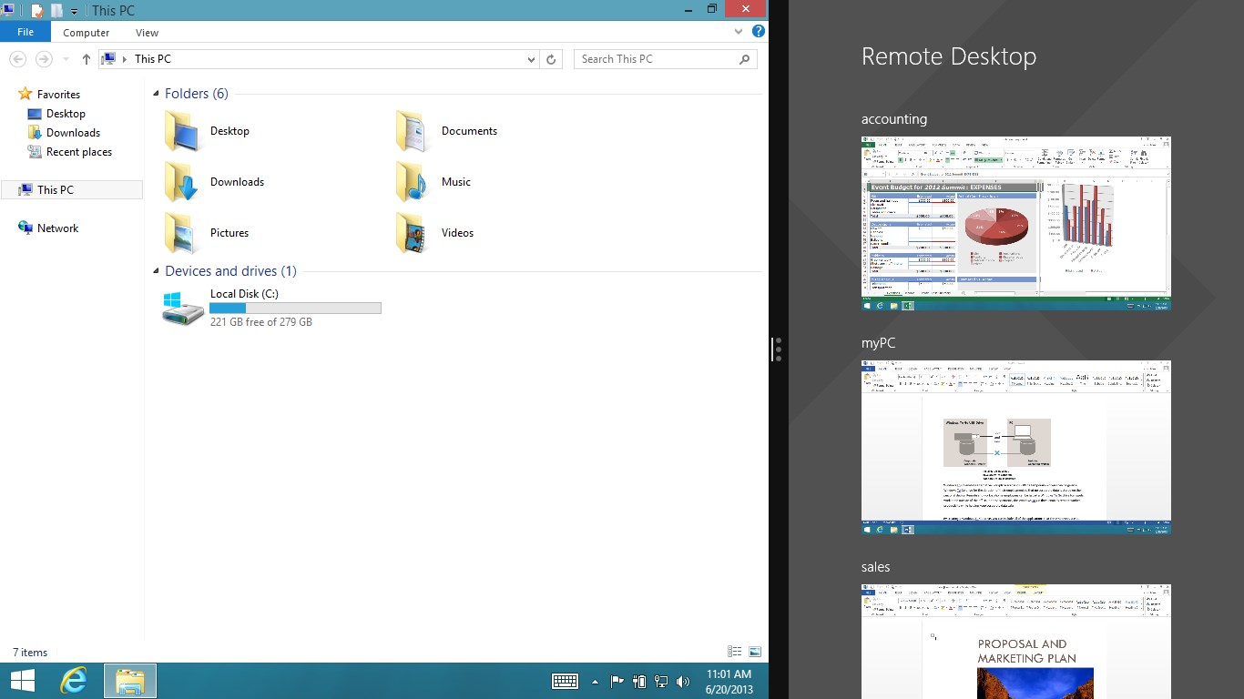Open the accounting remote desktop thumbnail
Image resolution: width=1244 pixels, height=699 pixels.
tap(1015, 223)
